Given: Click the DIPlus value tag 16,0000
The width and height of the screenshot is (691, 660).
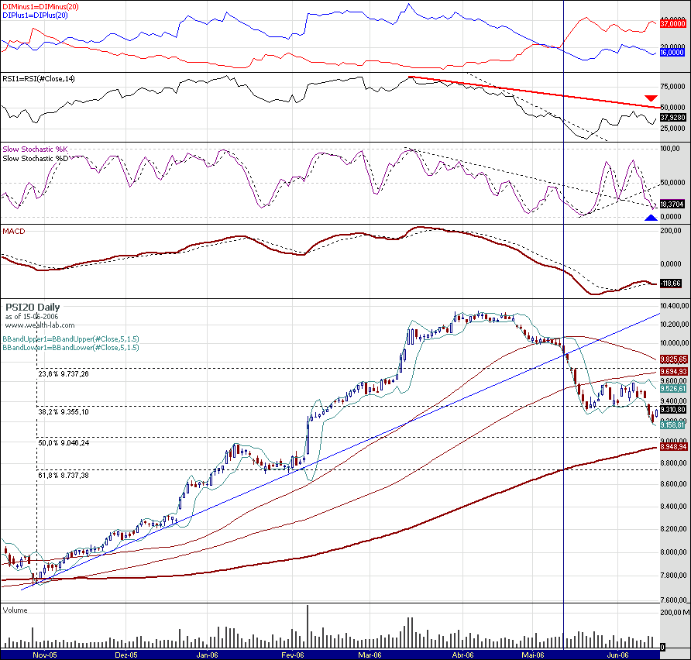Looking at the screenshot, I should (672, 53).
